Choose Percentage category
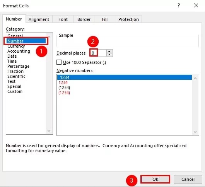This screenshot has height=187, width=205. point(18,66)
